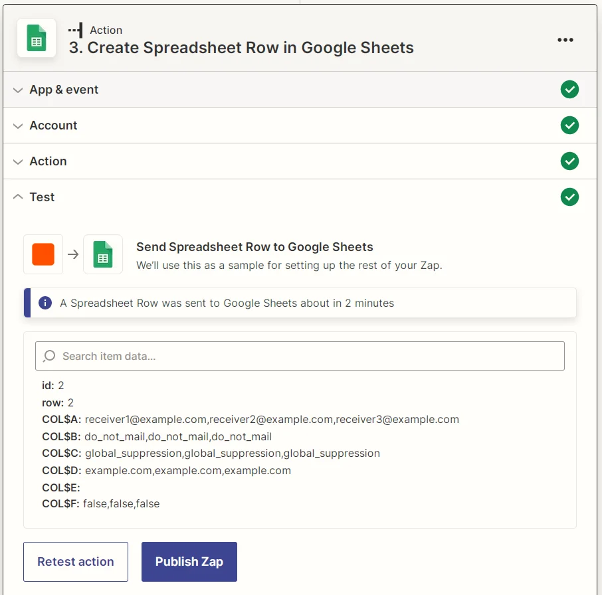Click the arrow between the two app icons
Screen dimensions: 602x595
[x=72, y=254]
